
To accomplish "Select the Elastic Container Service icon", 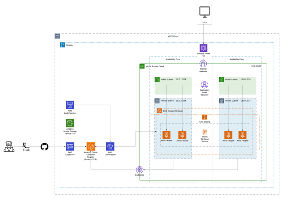I will pos(205,132).
